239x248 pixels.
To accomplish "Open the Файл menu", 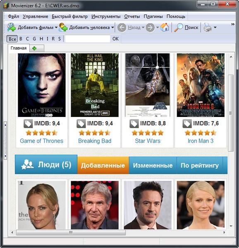I will 14,17.
